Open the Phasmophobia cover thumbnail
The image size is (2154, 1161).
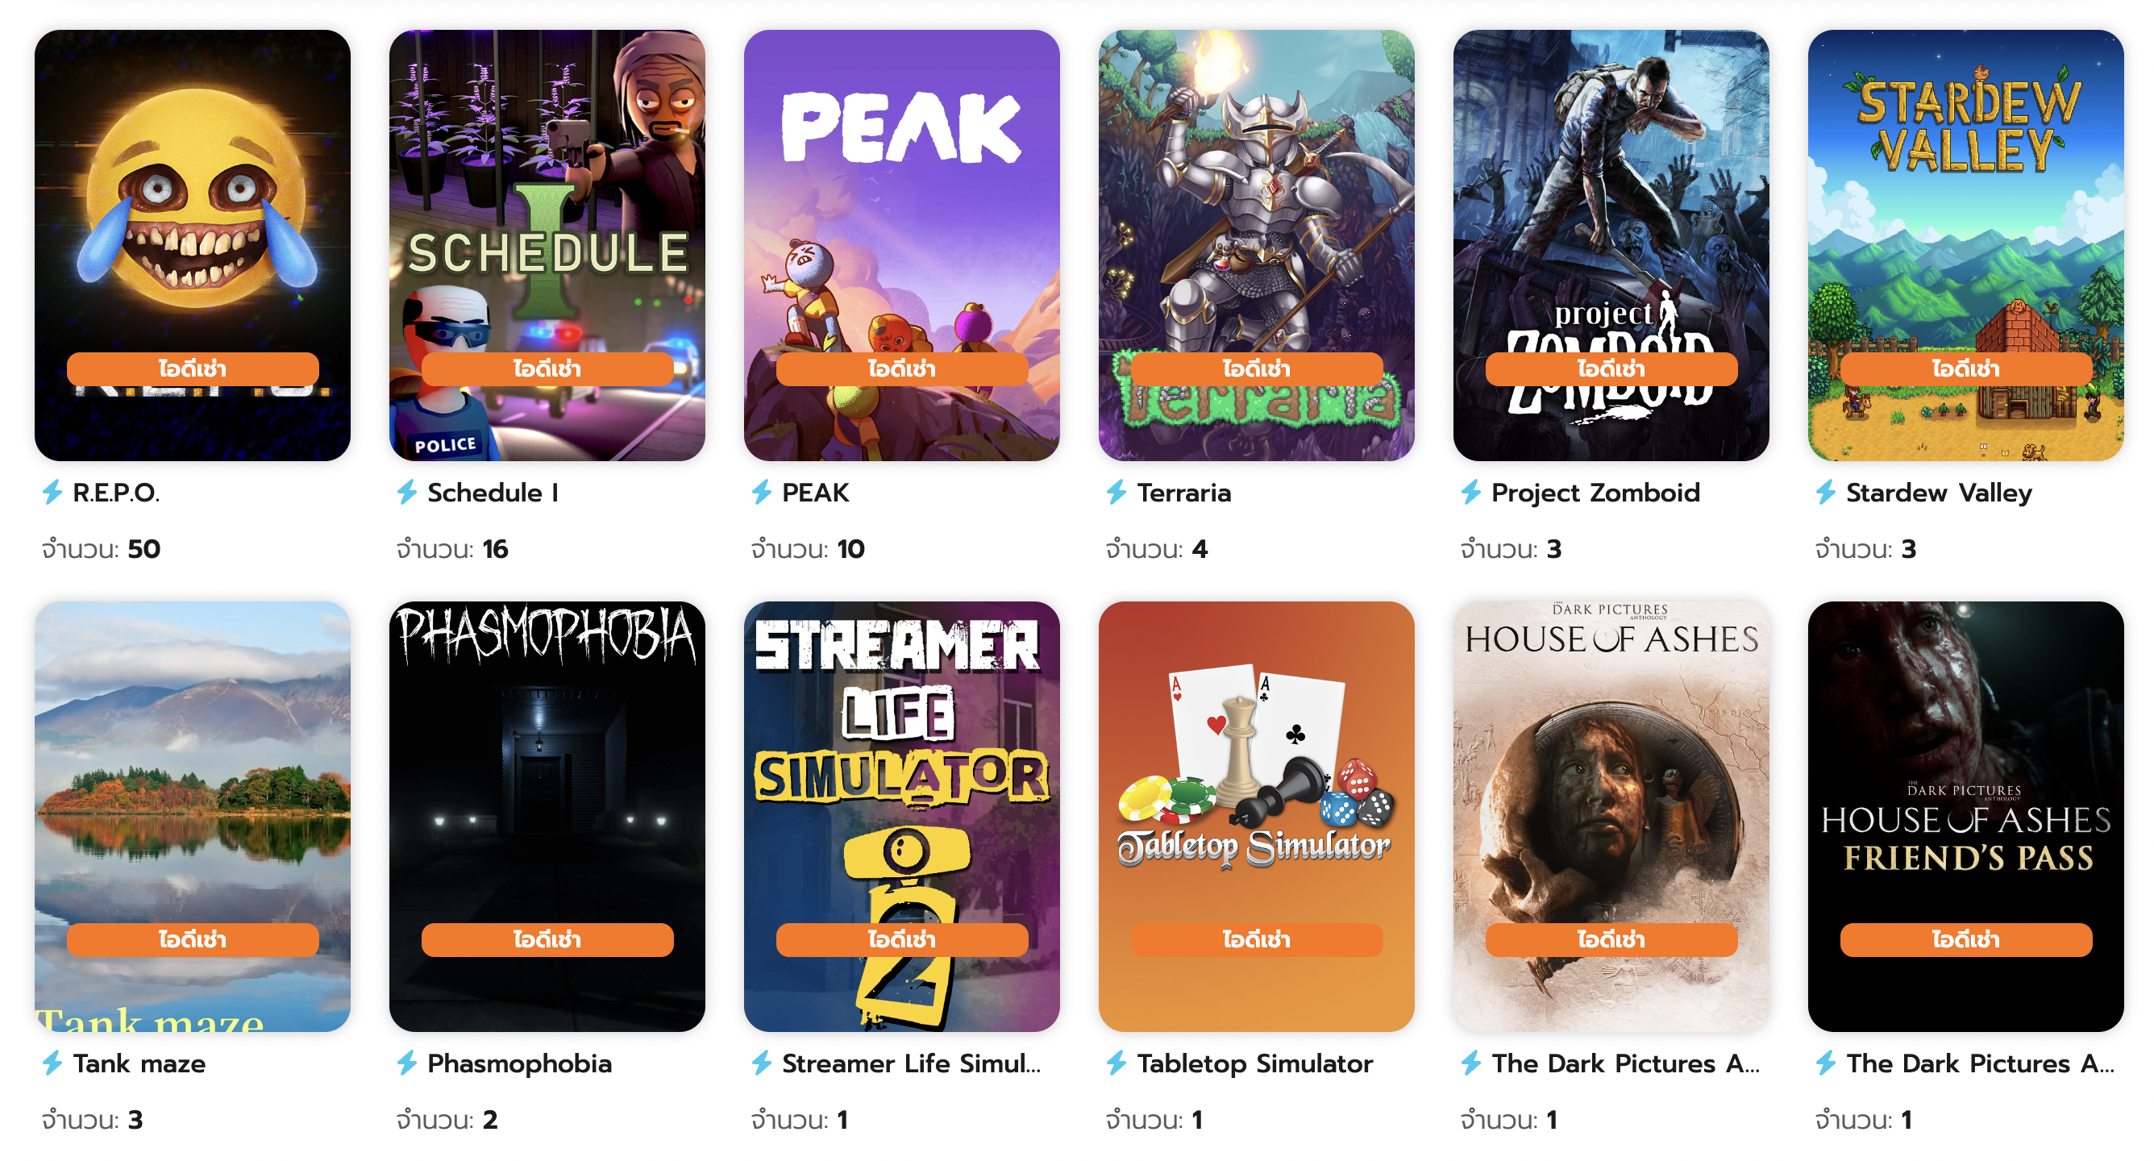click(x=547, y=817)
